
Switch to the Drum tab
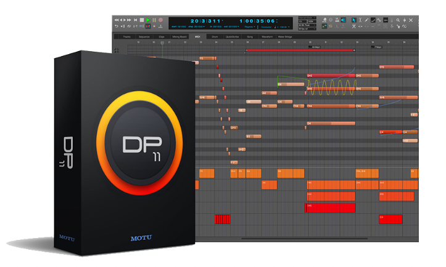tap(215, 36)
